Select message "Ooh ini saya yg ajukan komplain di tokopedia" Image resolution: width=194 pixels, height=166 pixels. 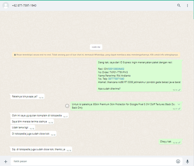pos(40,116)
